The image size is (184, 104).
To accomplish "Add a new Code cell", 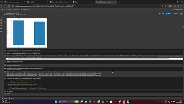I will coord(11,17).
